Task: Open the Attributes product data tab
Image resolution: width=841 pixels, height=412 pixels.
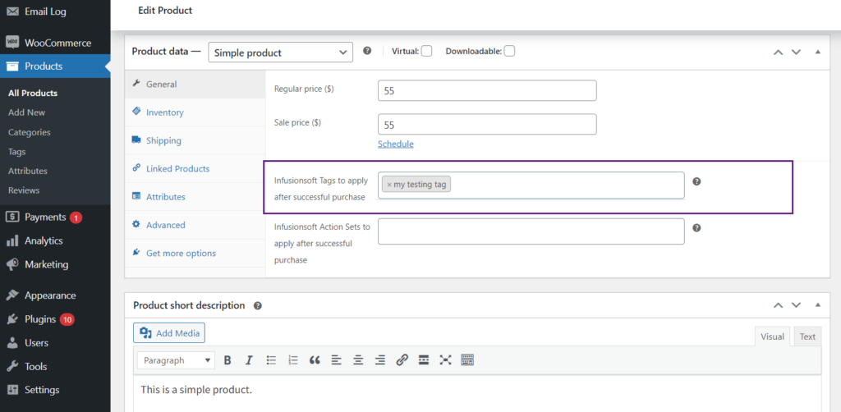Action: tap(195, 197)
